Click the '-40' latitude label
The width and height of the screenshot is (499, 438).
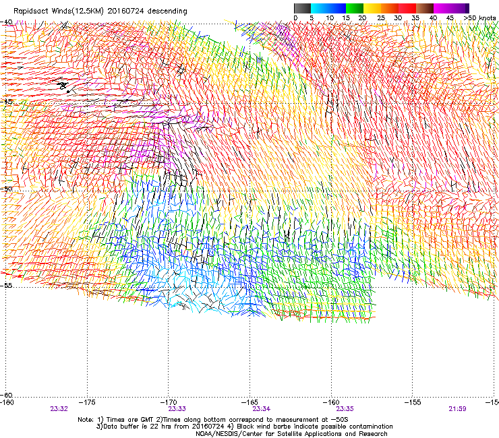pos(6,22)
